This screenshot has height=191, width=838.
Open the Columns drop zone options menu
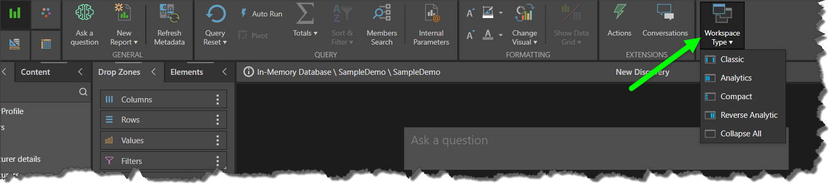pyautogui.click(x=217, y=99)
